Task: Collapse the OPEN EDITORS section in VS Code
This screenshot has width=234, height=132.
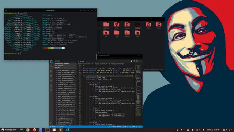Action: [65, 63]
